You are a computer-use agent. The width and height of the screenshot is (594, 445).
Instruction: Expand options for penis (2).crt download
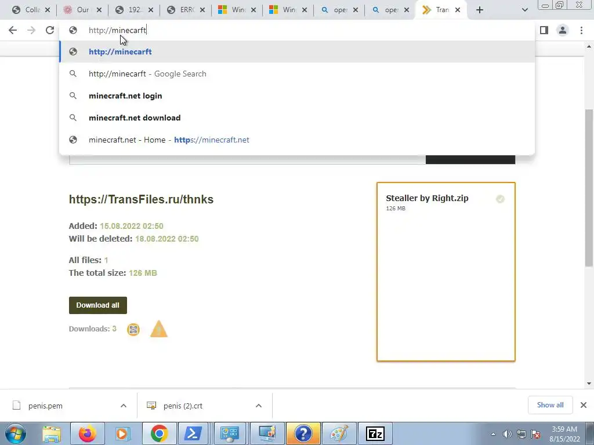[x=258, y=406]
